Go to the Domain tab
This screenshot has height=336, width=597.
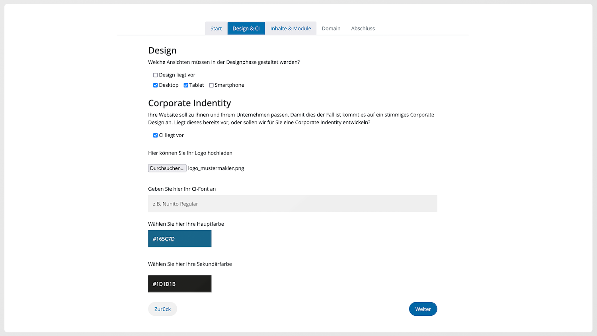point(331,28)
